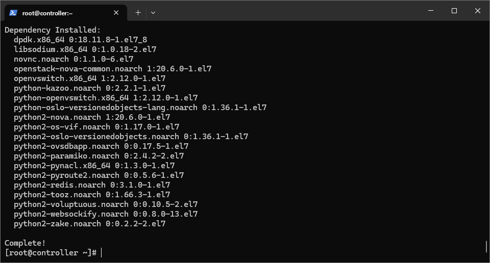Maximize the terminal window
This screenshot has width=490, height=263.
[454, 11]
